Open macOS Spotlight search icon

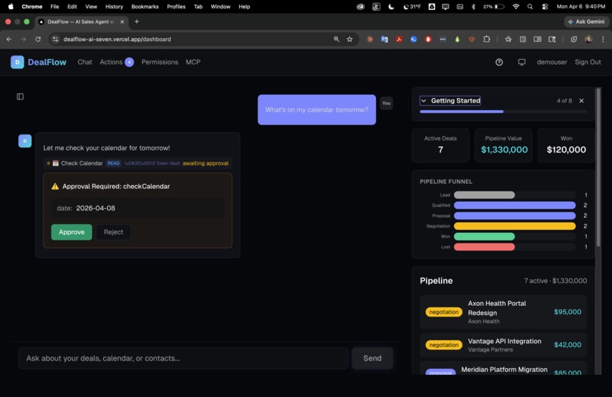(x=530, y=7)
